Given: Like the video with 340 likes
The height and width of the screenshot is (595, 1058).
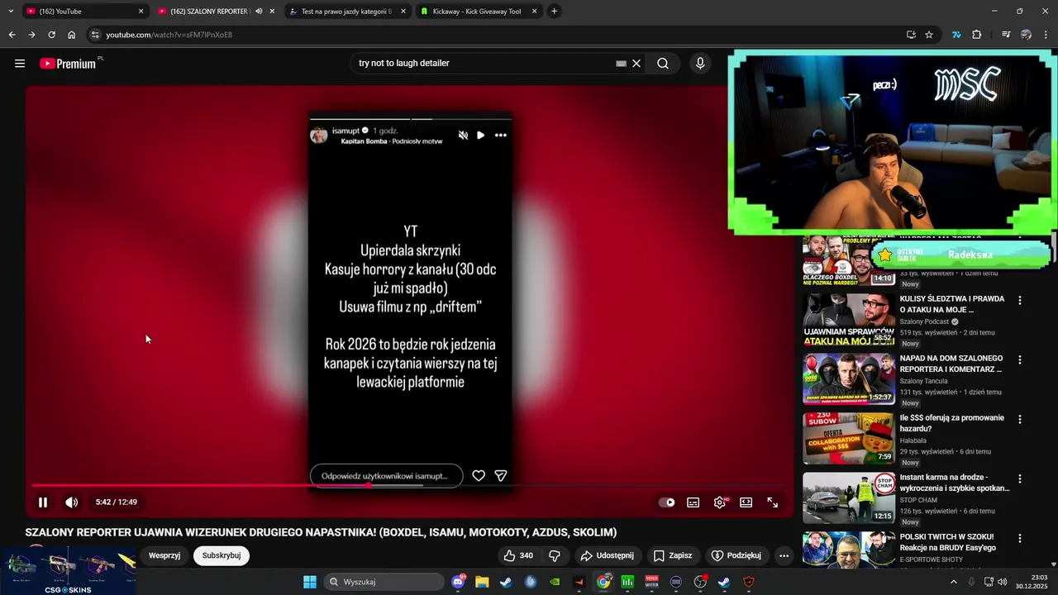Looking at the screenshot, I should pyautogui.click(x=518, y=555).
